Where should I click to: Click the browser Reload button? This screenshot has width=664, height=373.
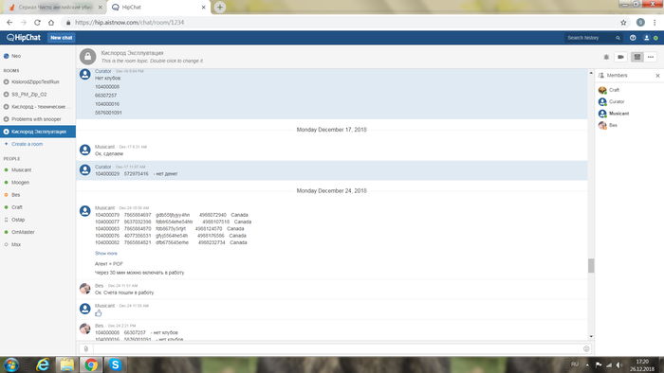click(37, 23)
